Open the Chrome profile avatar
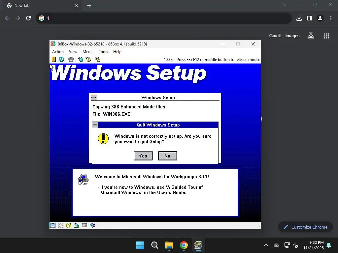 click(320, 18)
